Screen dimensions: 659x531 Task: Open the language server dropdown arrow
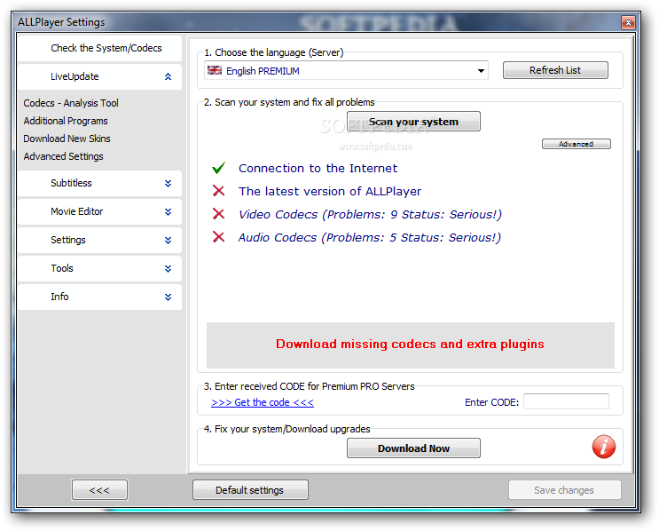coord(481,71)
